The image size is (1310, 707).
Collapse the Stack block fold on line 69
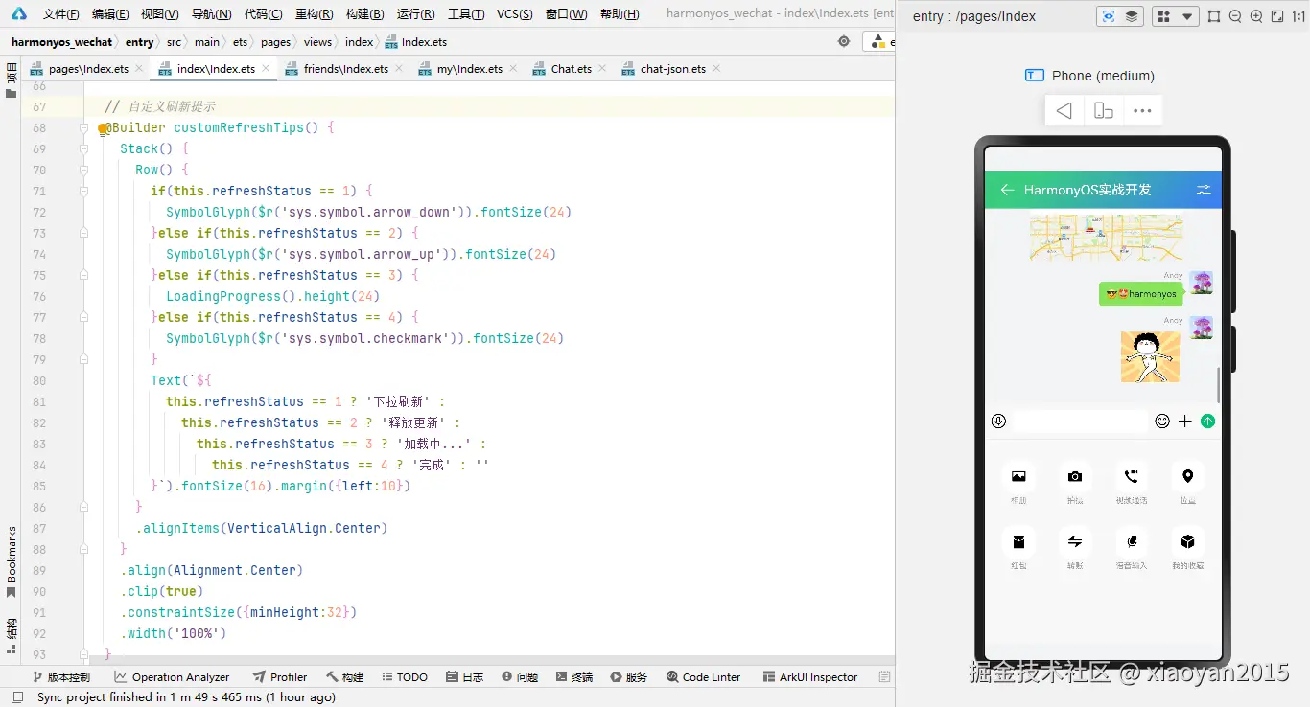coord(84,148)
